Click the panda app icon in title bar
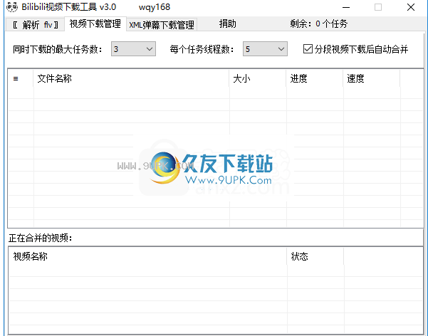The width and height of the screenshot is (428, 336). point(12,7)
